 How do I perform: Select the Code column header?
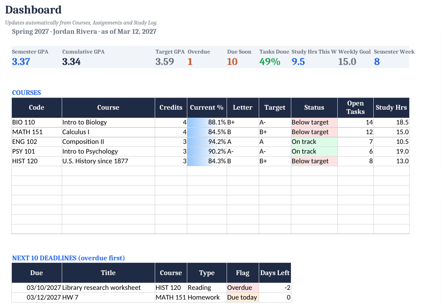point(37,108)
